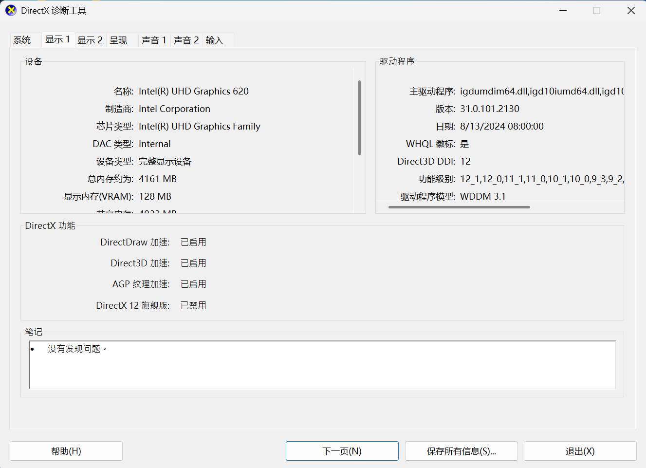Image resolution: width=646 pixels, height=468 pixels.
Task: Click the 帮助(H) button
Action: (66, 451)
